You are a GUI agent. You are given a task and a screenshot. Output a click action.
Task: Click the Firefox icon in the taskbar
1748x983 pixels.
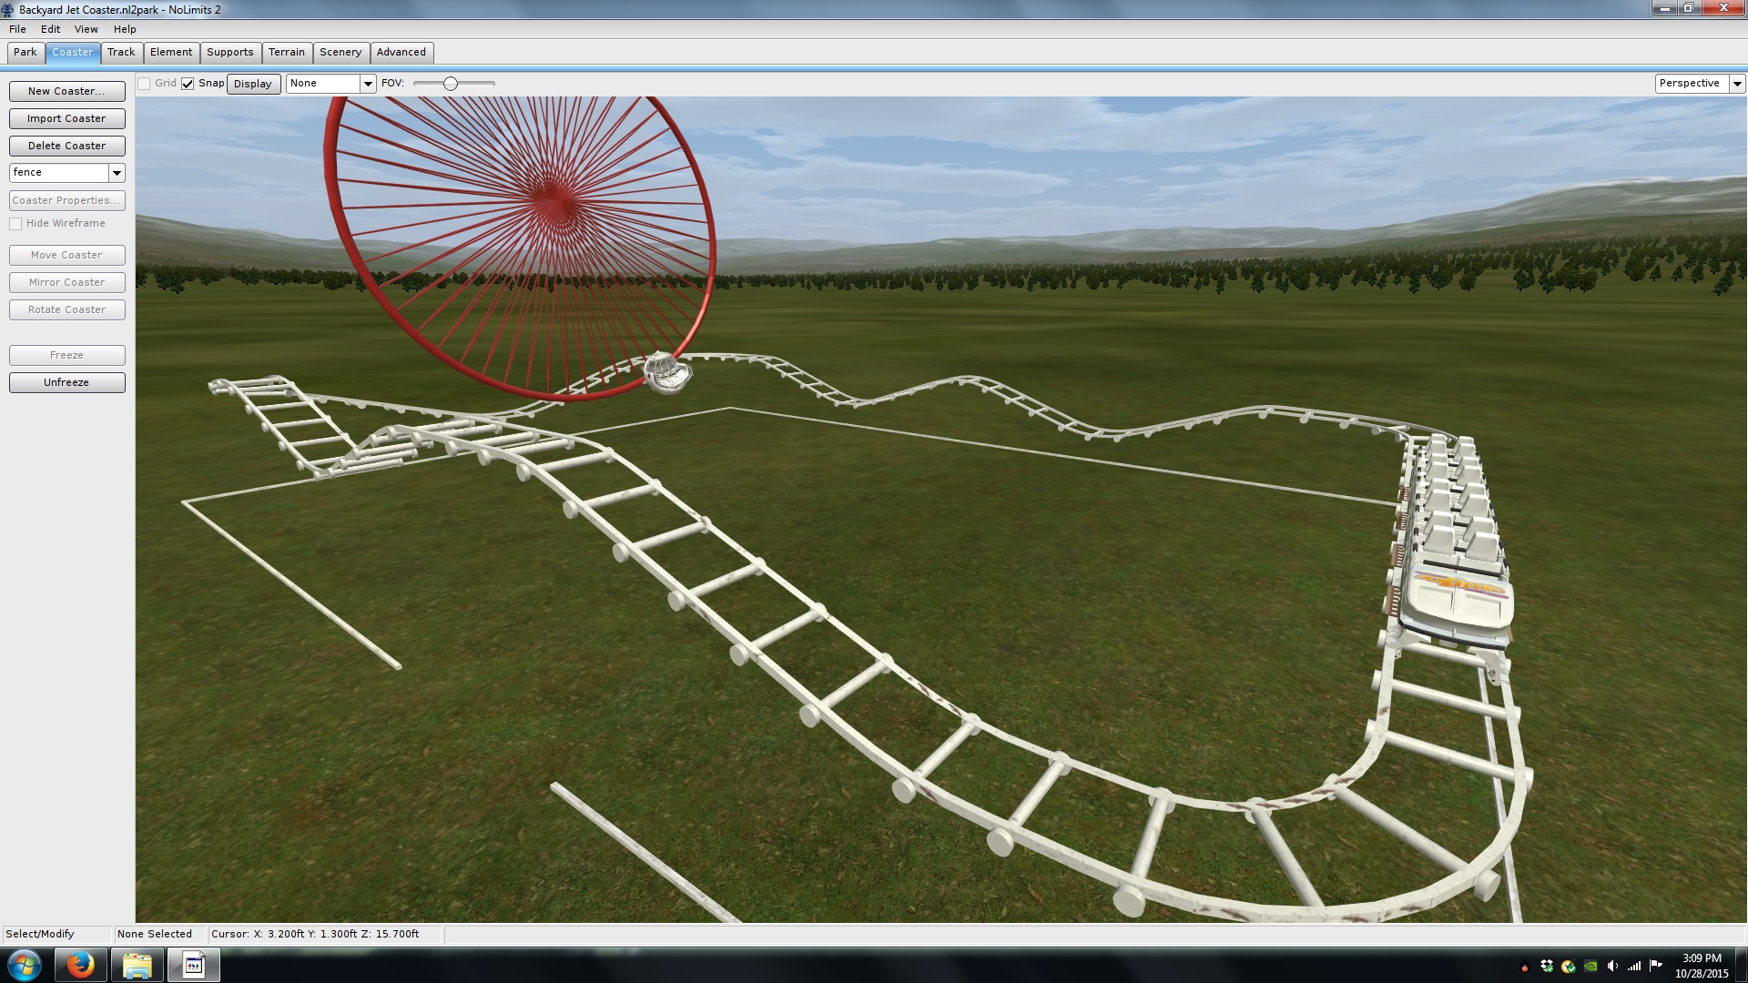tap(80, 965)
